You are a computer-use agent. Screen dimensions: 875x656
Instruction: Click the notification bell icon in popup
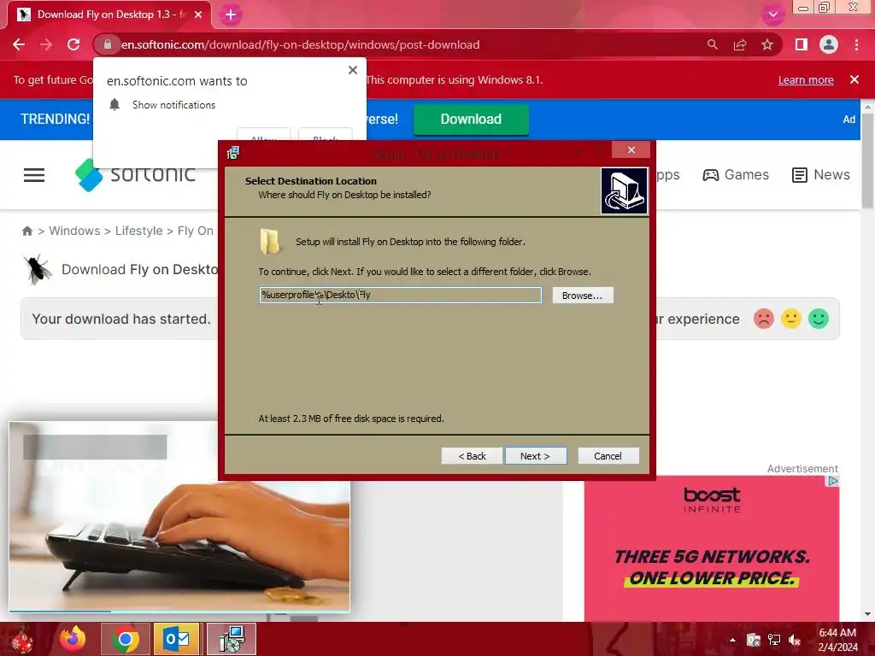(x=115, y=104)
